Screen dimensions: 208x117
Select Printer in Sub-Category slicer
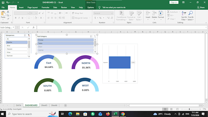[65, 40]
